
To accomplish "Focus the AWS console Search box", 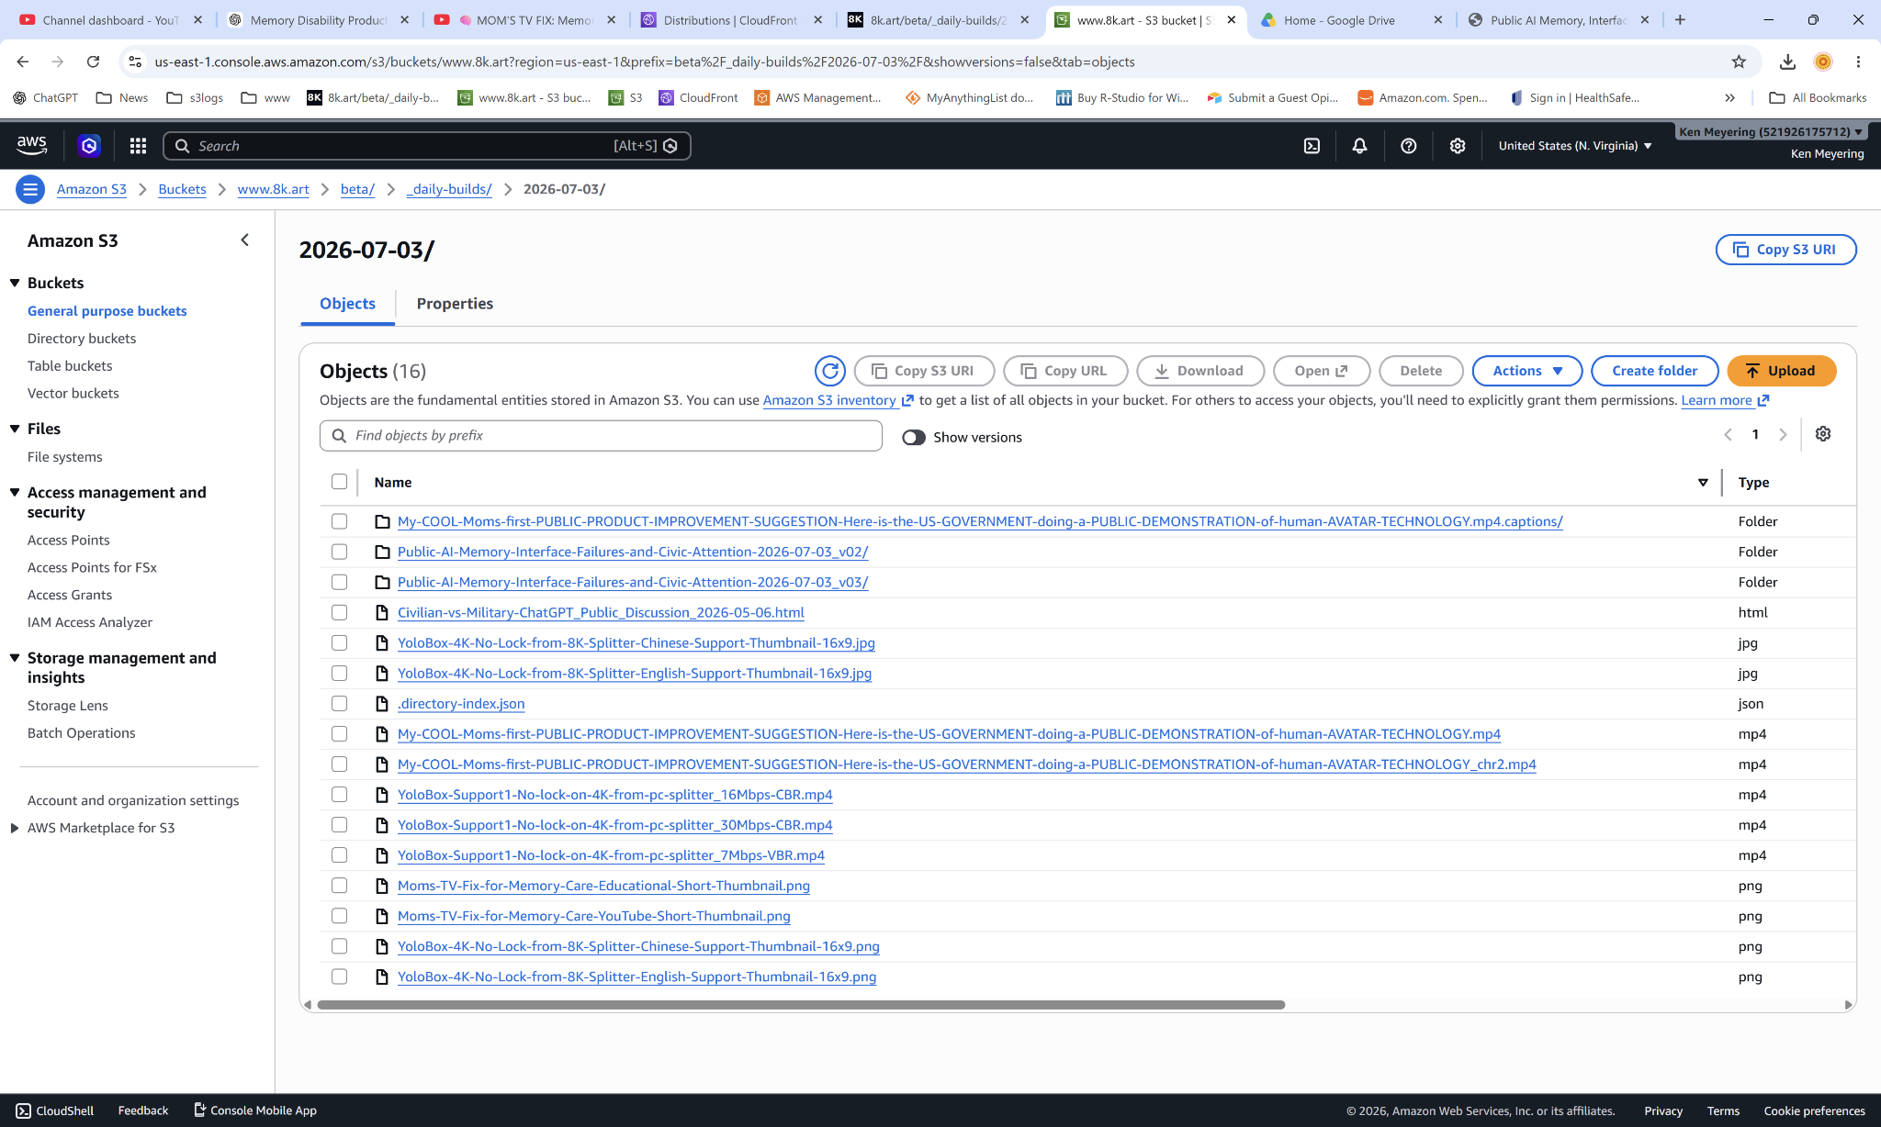I will (426, 146).
